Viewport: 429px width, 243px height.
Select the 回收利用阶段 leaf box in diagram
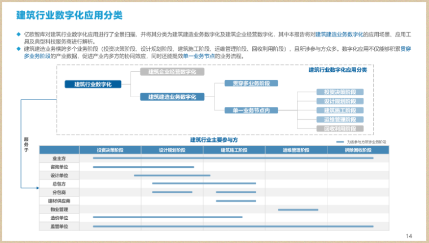[340, 128]
